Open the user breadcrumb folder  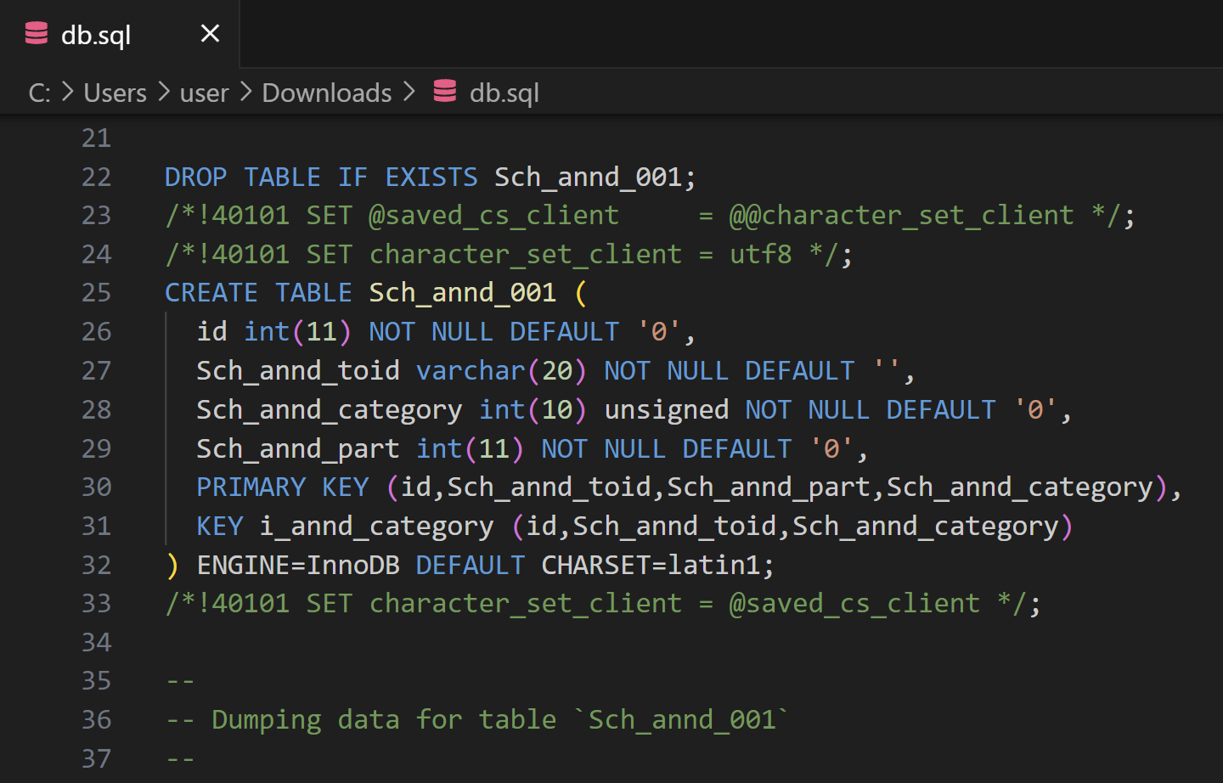tap(205, 93)
